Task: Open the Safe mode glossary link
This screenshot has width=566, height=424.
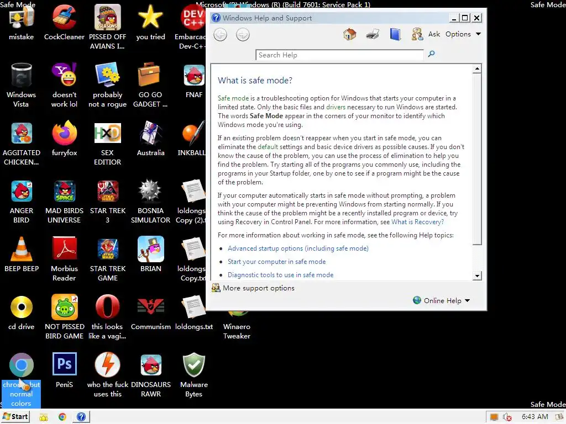Action: [x=233, y=98]
